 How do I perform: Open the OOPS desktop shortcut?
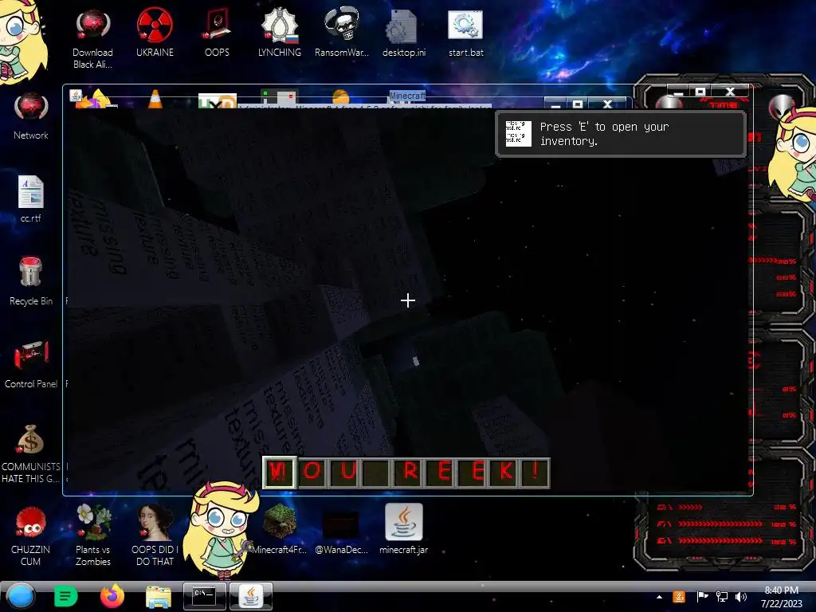217,33
